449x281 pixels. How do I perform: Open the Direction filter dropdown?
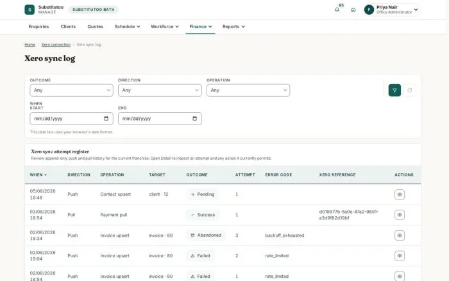pyautogui.click(x=160, y=90)
